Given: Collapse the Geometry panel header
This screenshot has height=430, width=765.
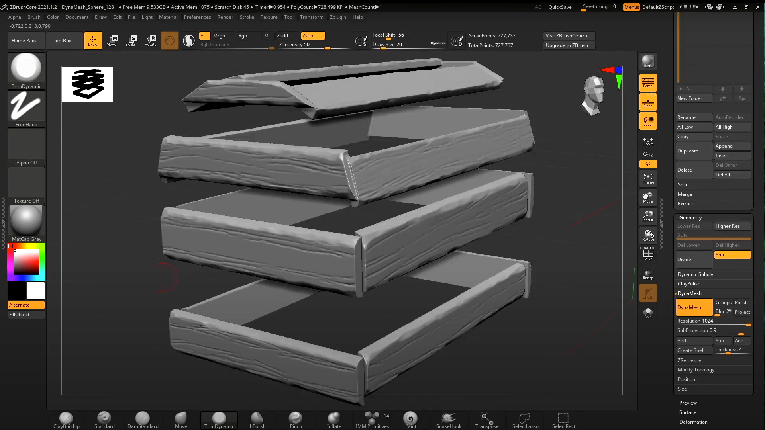Looking at the screenshot, I should click(x=690, y=218).
